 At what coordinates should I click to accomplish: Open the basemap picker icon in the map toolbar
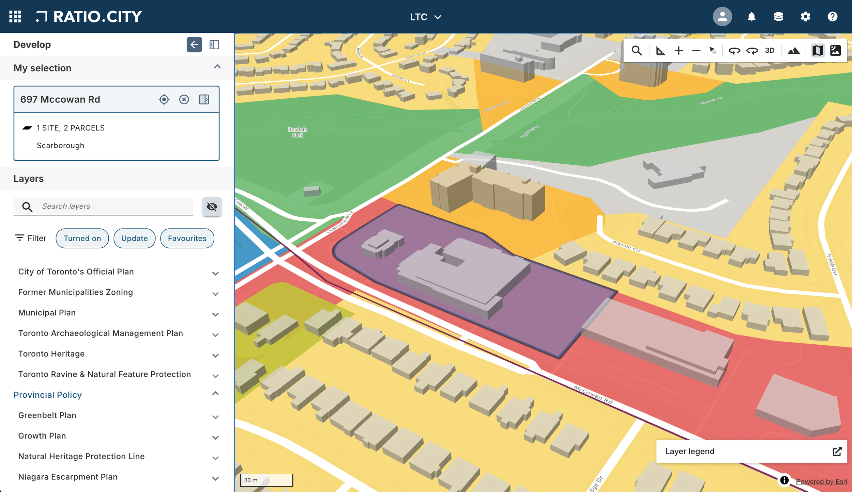tap(818, 50)
